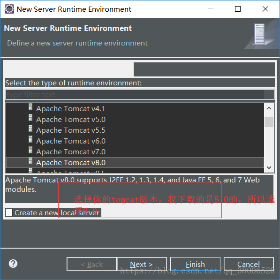Click the server icon beside Apache Tomcat v4.1
The image size is (280, 280).
pos(30,107)
